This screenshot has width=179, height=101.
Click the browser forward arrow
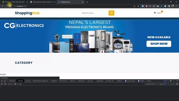pos(6,6)
